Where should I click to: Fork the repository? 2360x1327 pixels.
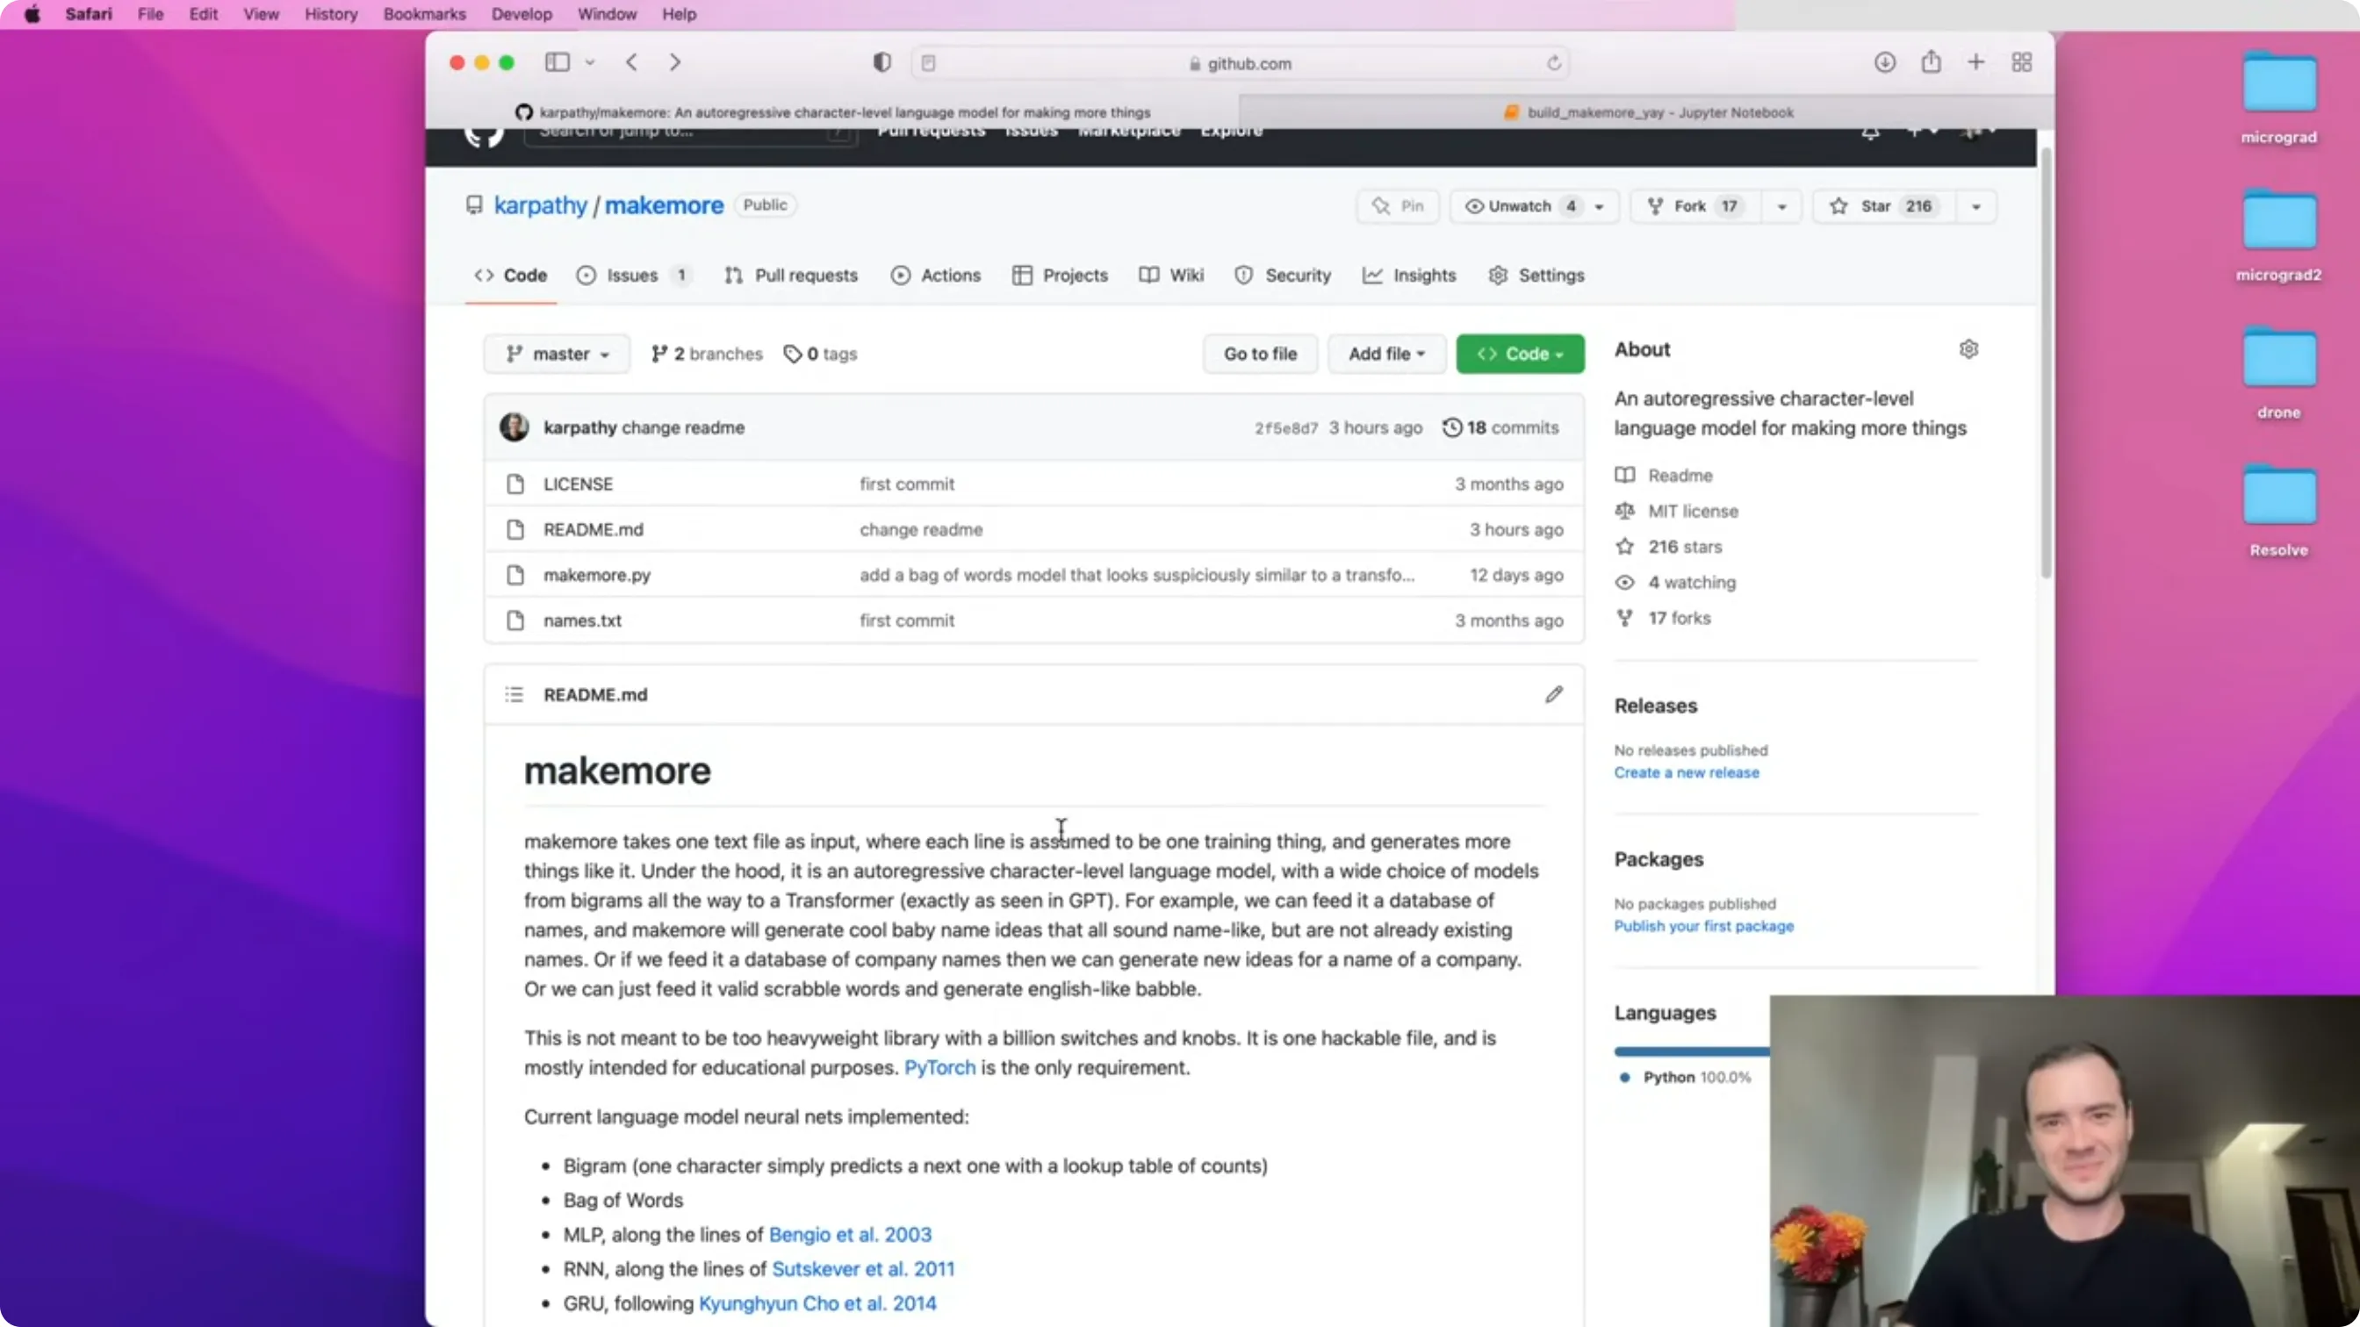point(1693,206)
